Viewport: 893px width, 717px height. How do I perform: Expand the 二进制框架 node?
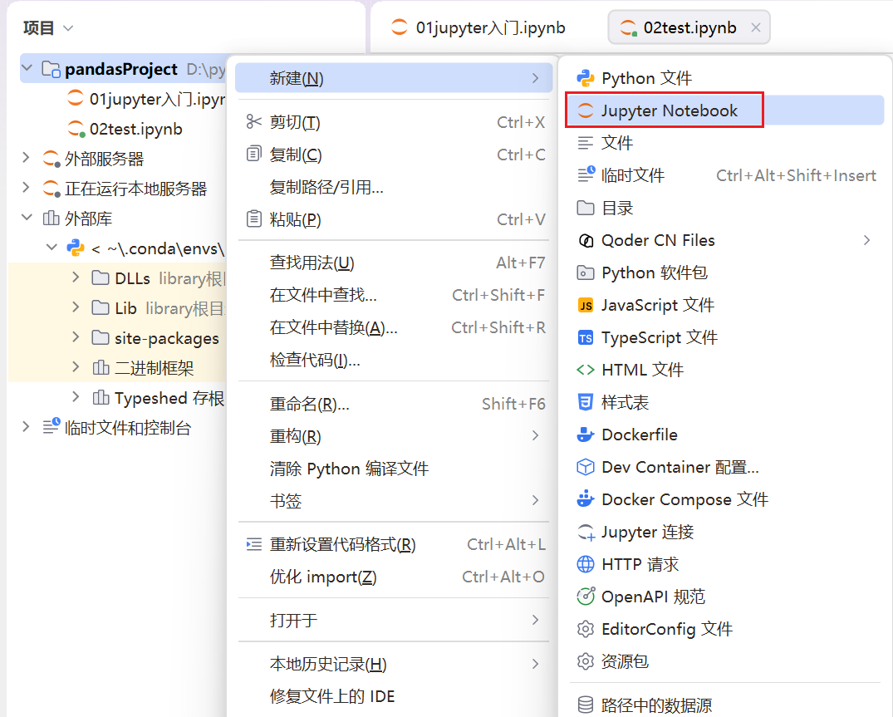(x=76, y=366)
